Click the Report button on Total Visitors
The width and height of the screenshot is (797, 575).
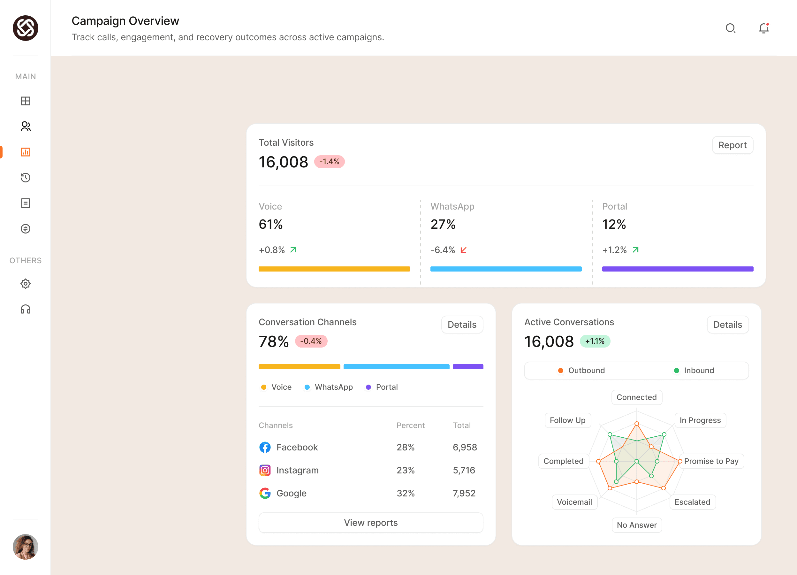(732, 145)
